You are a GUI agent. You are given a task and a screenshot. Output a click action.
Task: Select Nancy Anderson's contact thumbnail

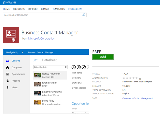point(37,75)
